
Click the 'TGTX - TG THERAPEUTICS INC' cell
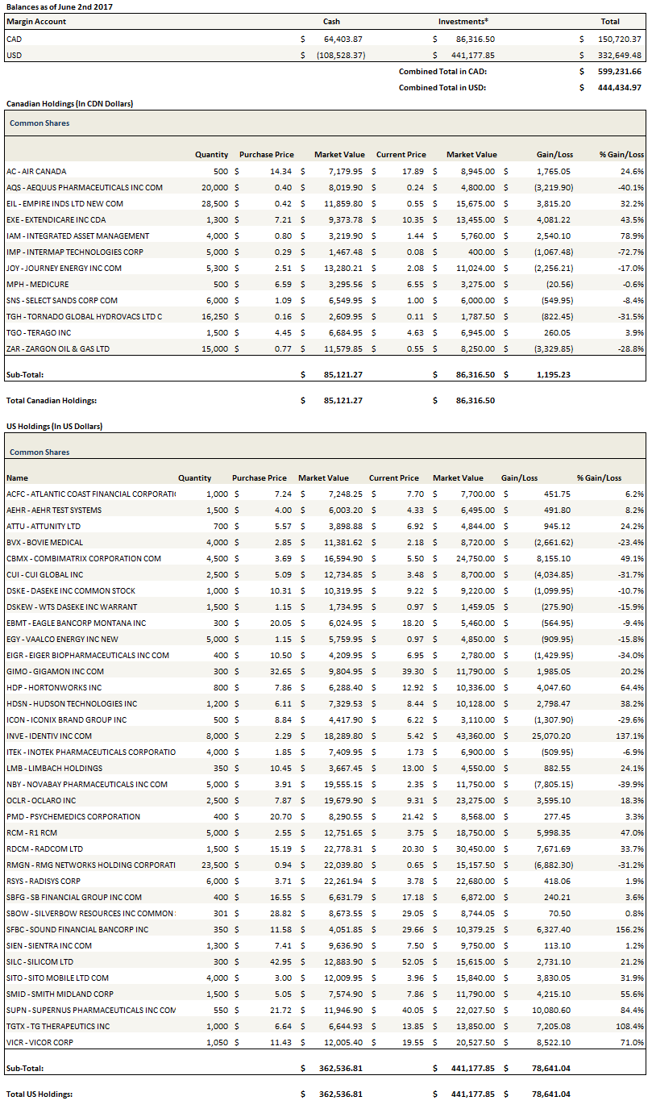coord(58,1026)
